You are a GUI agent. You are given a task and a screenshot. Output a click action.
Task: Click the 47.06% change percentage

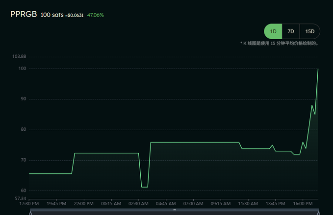(x=95, y=15)
